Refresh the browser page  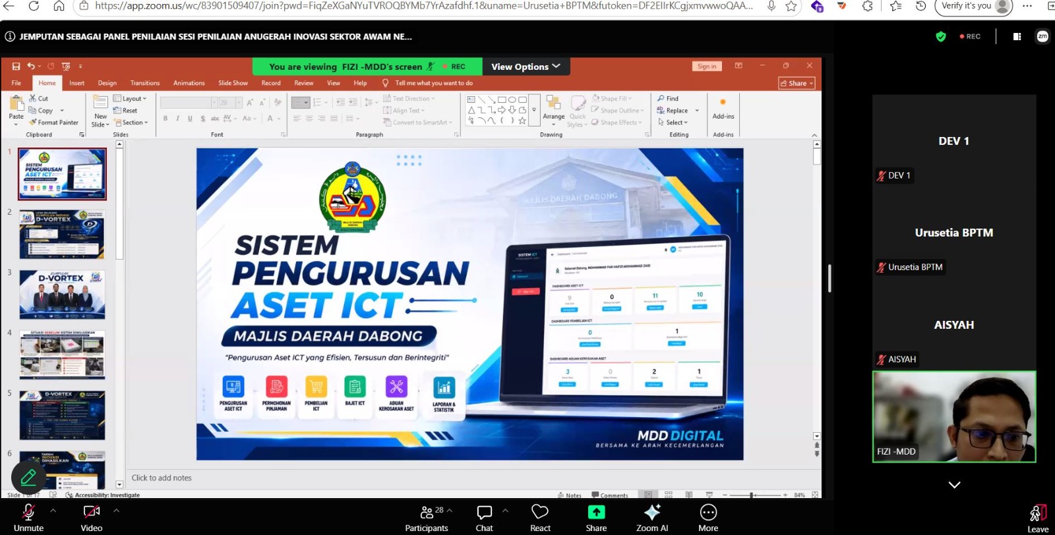[34, 6]
